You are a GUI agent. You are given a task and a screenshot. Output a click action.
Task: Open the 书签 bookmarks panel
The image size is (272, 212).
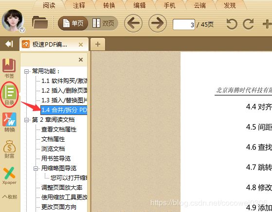[9, 68]
